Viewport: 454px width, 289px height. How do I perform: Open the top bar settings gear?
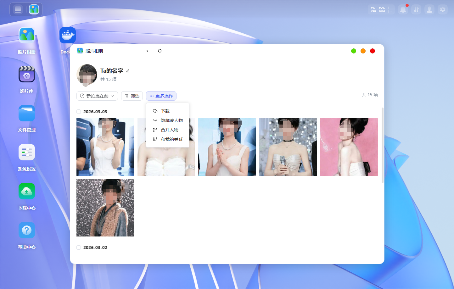(x=443, y=9)
